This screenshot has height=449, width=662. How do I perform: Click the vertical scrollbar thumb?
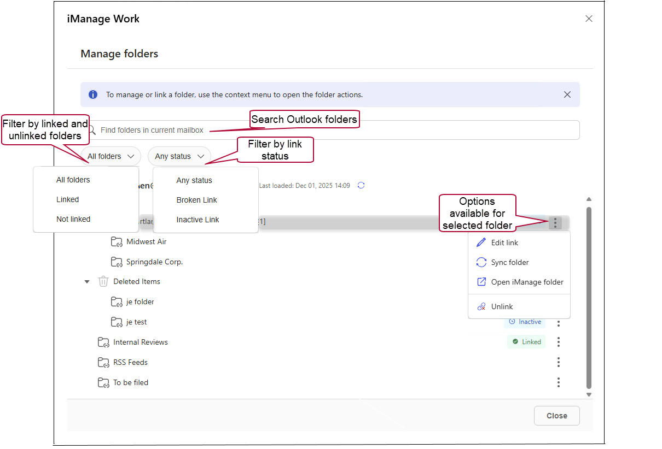[589, 298]
